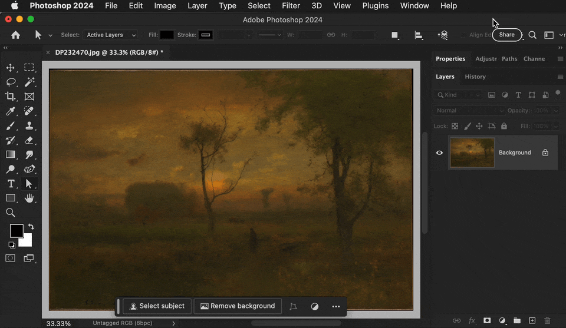Screen dimensions: 566x328
Task: Open search with the magnifier icon
Action: [x=532, y=35]
